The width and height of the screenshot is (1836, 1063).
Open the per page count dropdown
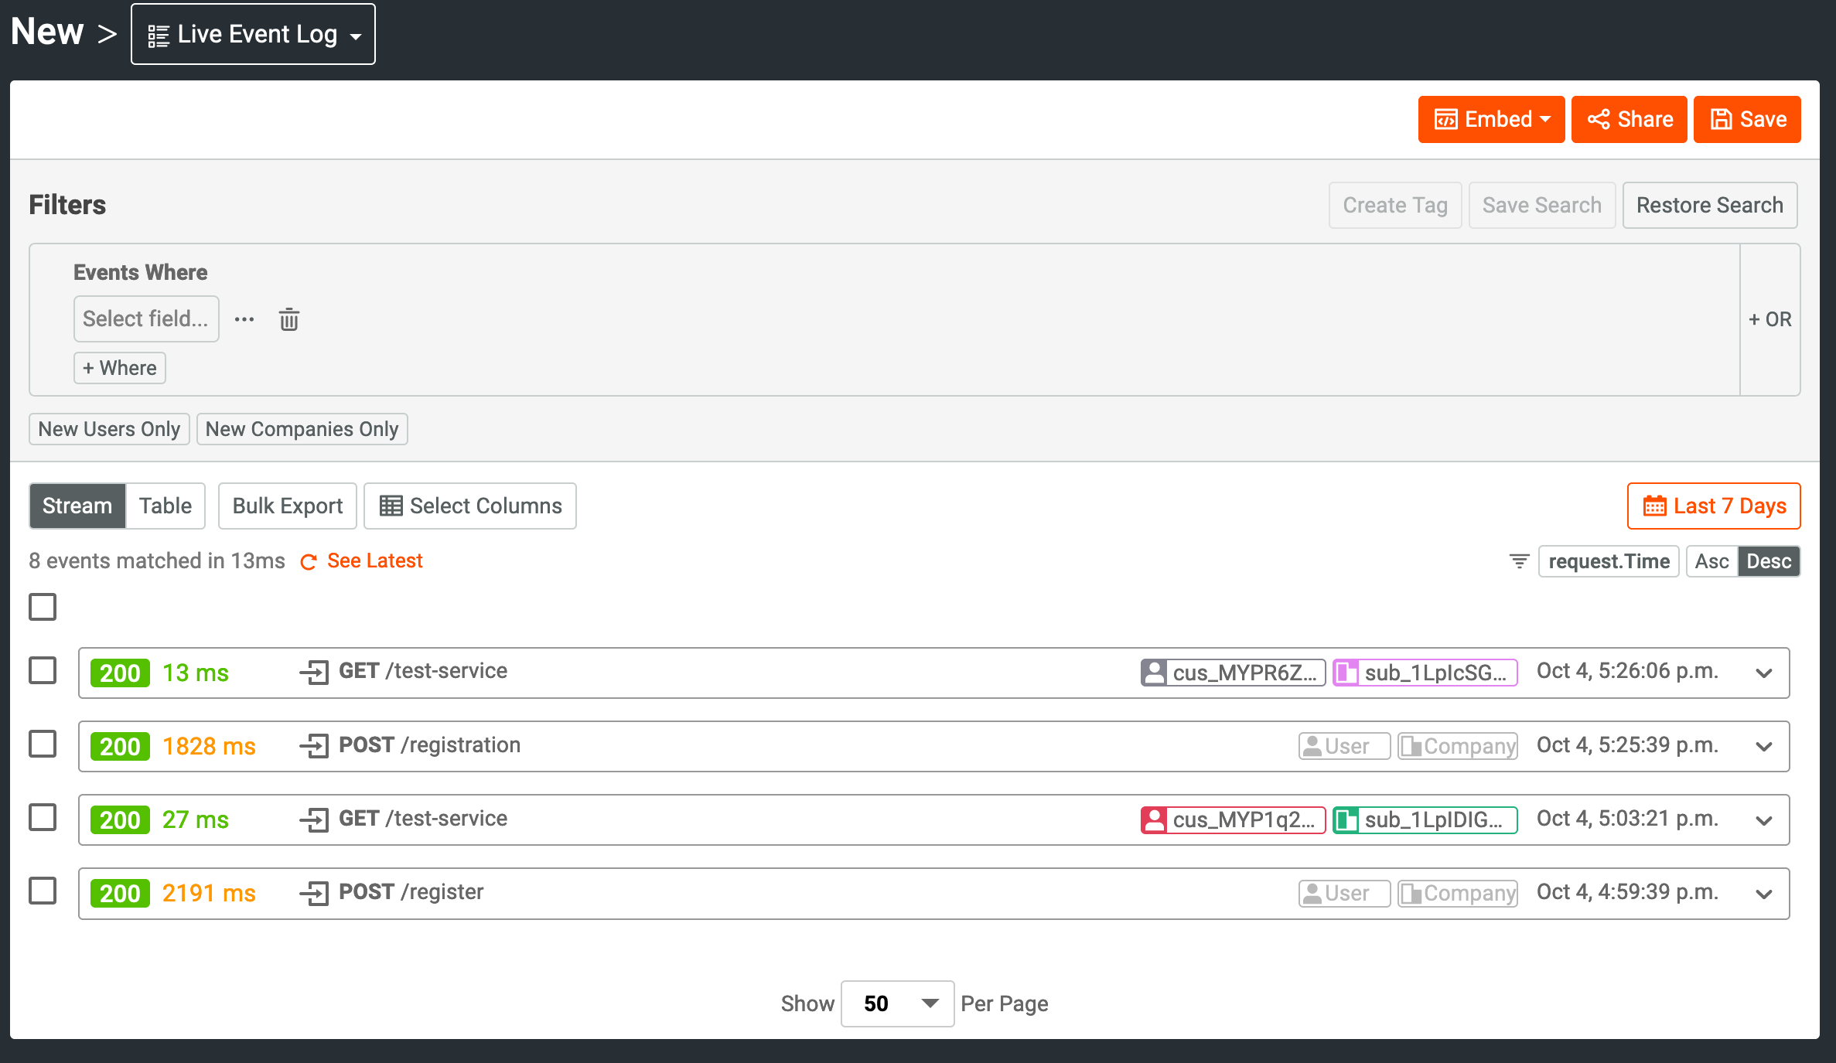897,1003
